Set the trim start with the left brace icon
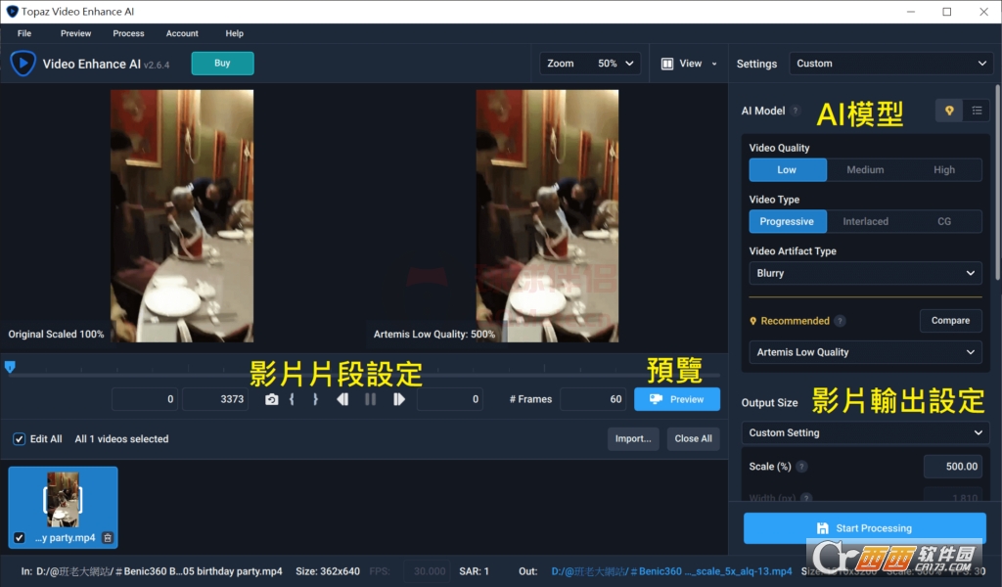The width and height of the screenshot is (1002, 587). 292,399
